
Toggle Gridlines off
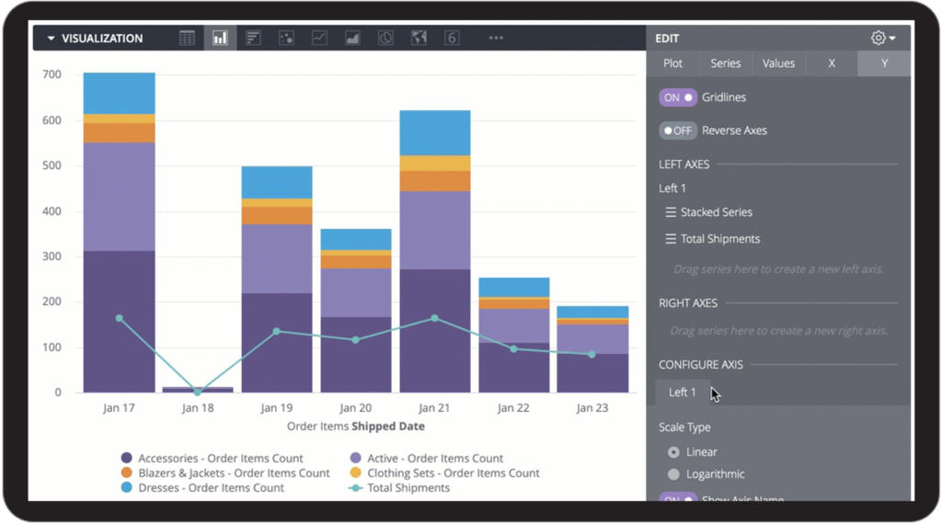click(x=678, y=97)
